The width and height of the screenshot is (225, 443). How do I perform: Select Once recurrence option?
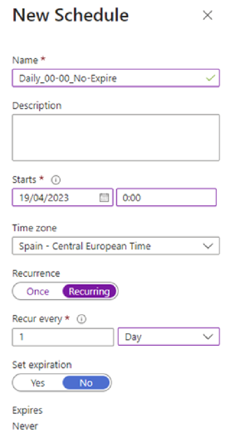38,292
